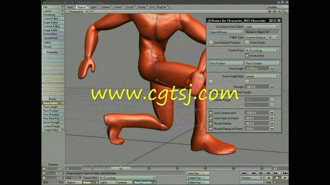The image size is (330, 185).
Task: Click frame 30 on the timeline
Action: click(x=177, y=168)
